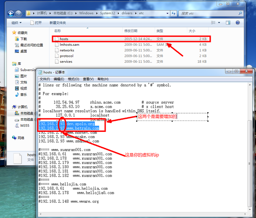
Task: Open the 组织 dropdown menu
Action: 16,23
